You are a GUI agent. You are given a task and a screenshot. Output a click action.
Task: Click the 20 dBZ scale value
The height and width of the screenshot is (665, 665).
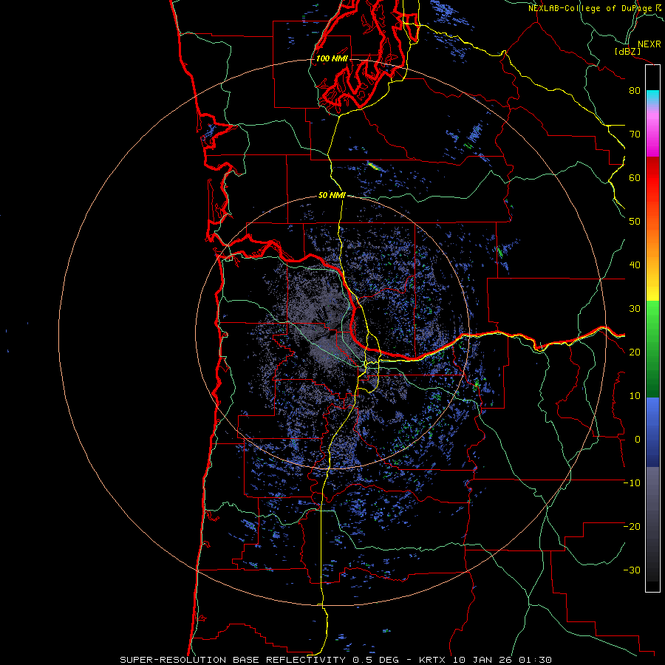point(635,352)
